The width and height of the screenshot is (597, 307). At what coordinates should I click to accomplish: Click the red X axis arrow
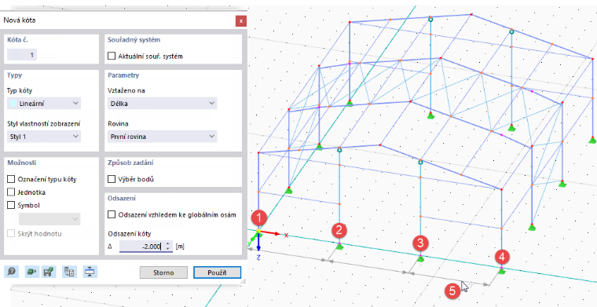271,233
